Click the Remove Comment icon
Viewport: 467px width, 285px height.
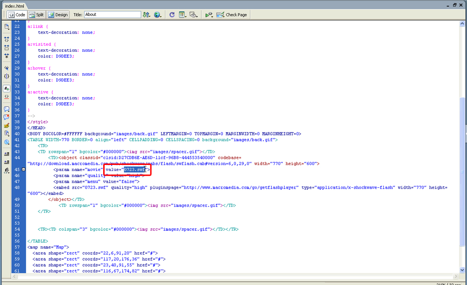pyautogui.click(x=7, y=117)
